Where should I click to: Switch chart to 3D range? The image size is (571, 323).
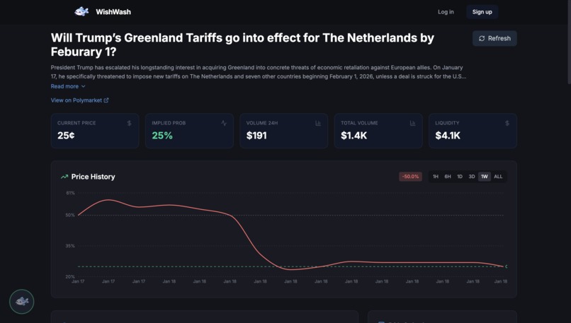pos(472,177)
